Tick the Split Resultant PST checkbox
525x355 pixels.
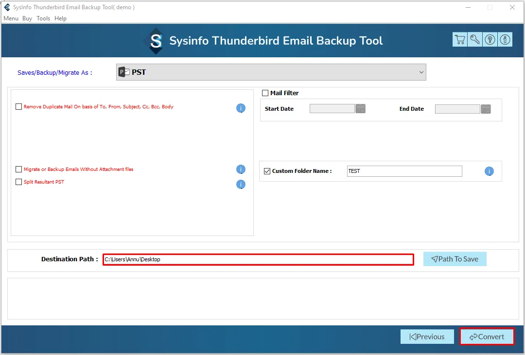[19, 182]
